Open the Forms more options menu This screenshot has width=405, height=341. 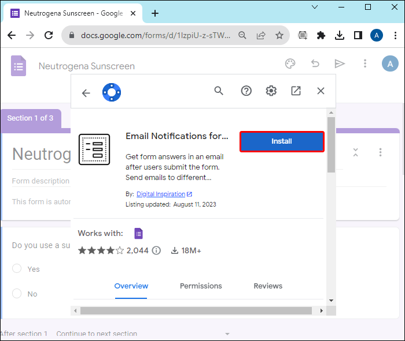365,63
